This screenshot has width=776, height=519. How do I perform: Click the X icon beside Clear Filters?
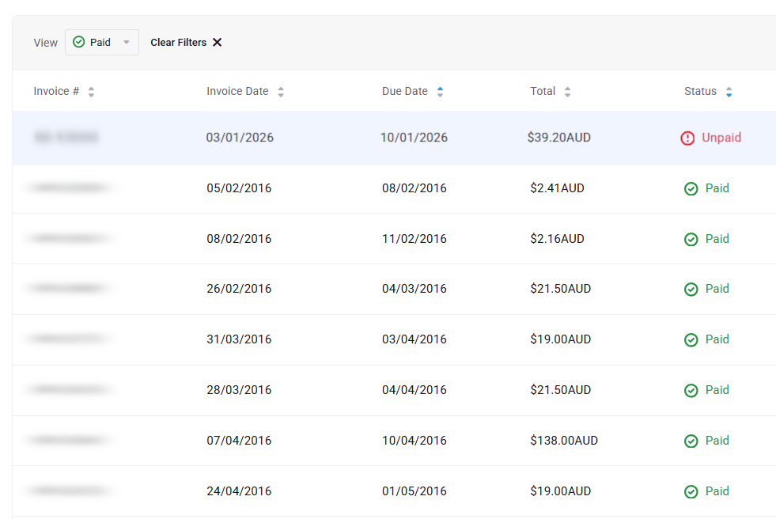coord(218,43)
